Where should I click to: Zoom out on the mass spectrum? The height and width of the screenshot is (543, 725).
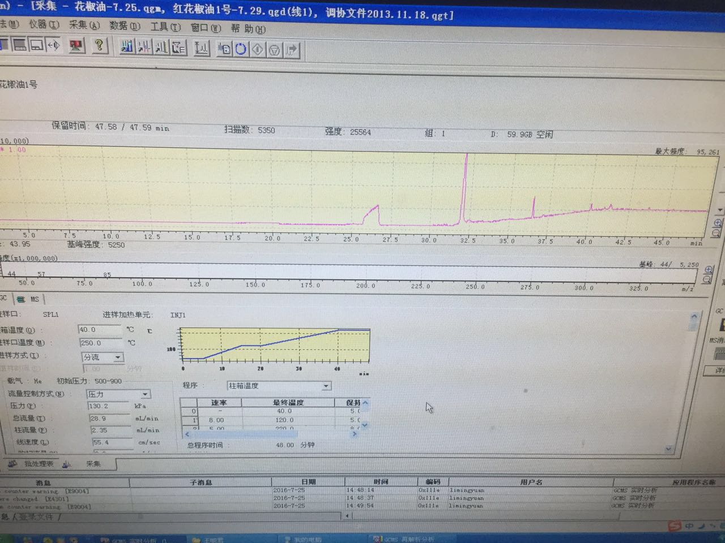pyautogui.click(x=707, y=279)
